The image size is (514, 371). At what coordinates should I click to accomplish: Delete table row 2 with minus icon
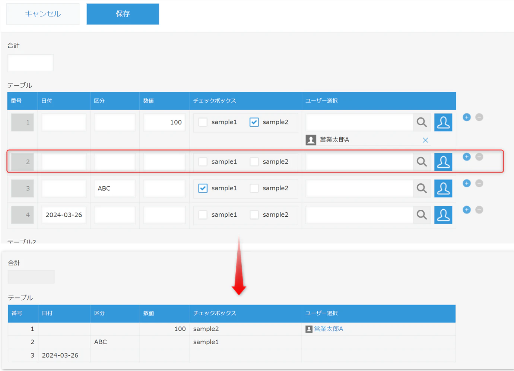tap(479, 157)
